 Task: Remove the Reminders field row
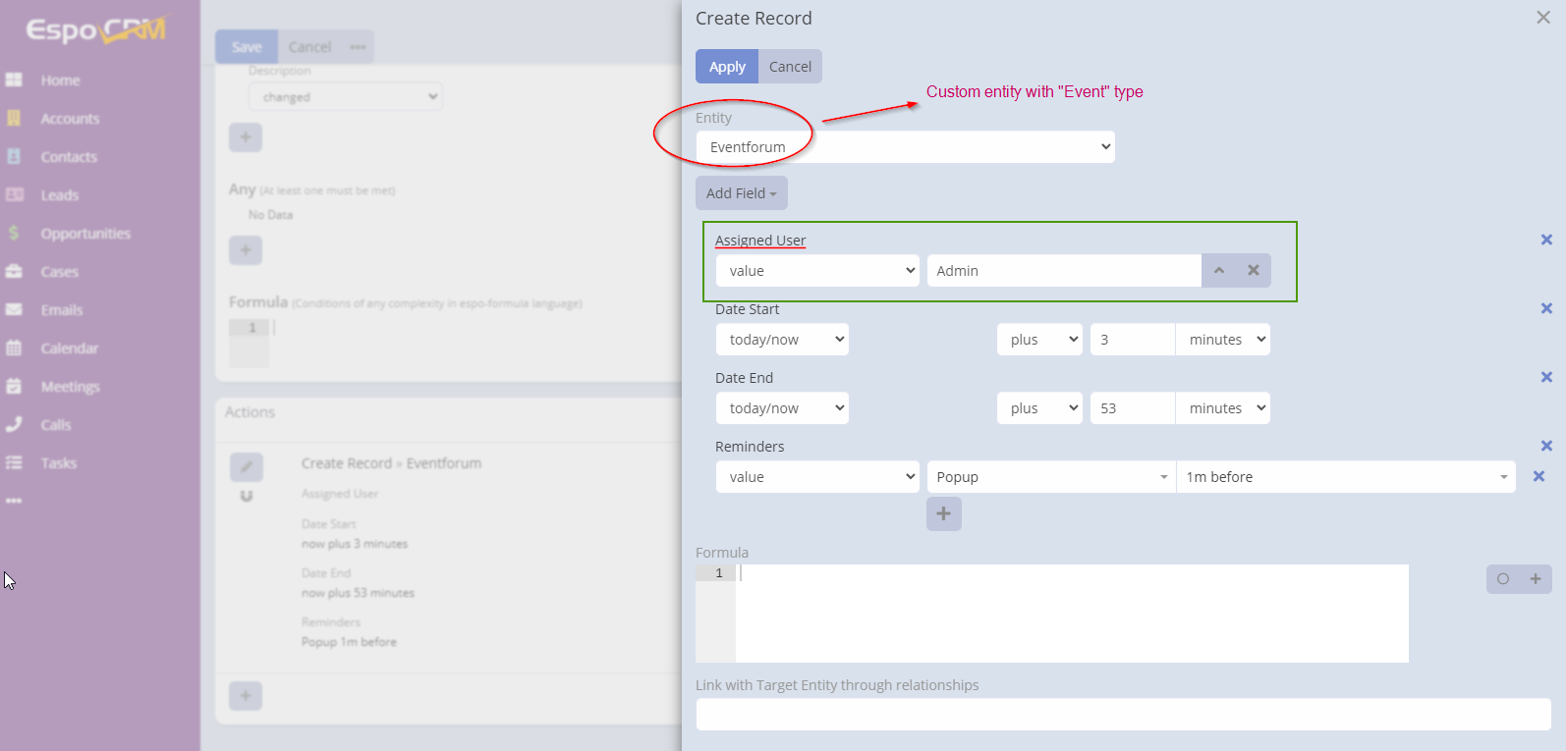(x=1546, y=446)
